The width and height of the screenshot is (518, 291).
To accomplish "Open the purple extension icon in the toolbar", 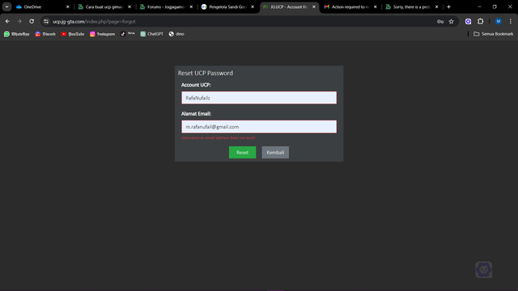I will pyautogui.click(x=468, y=22).
